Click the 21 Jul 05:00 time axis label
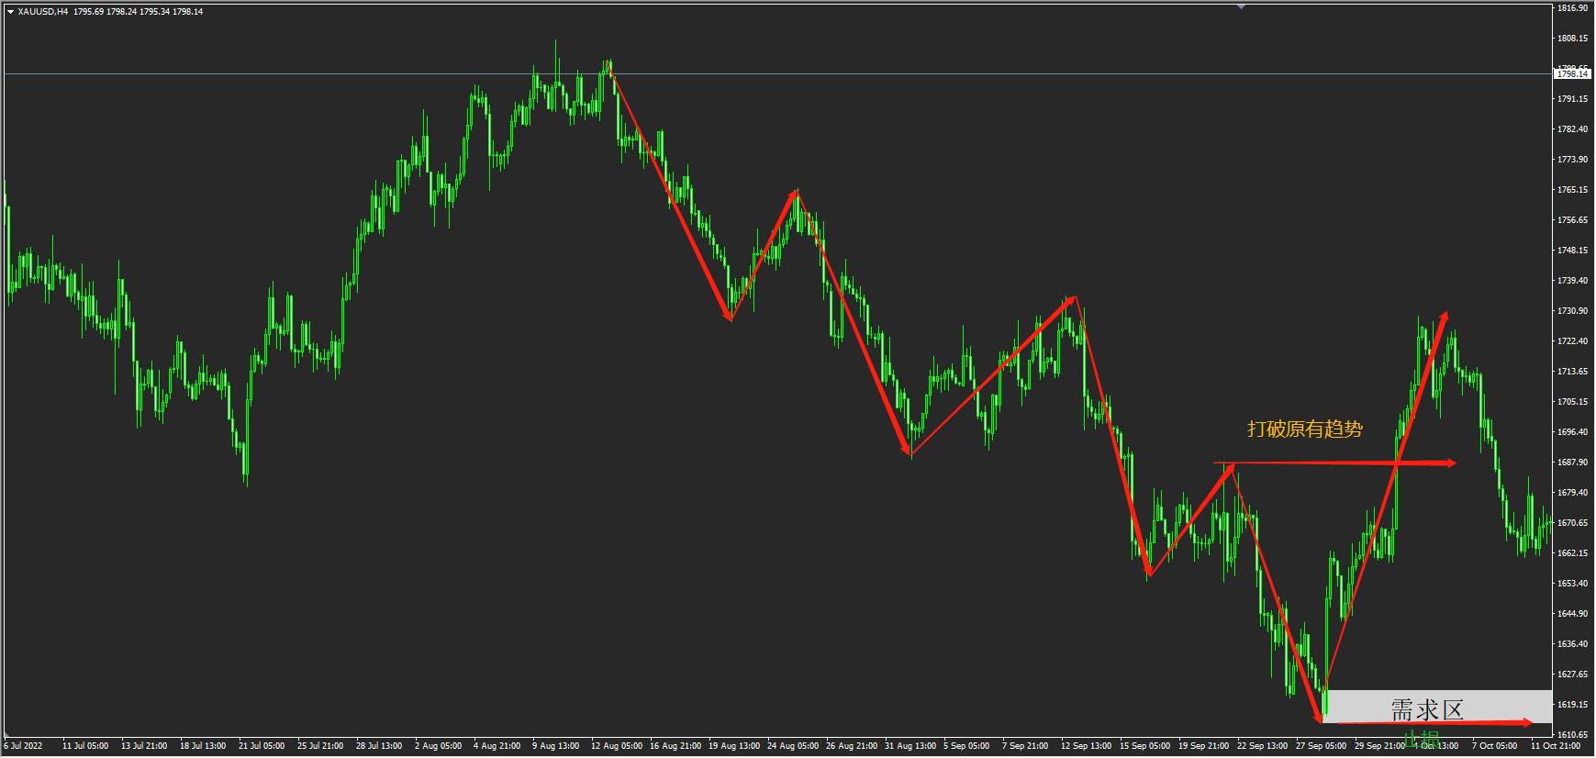The width and height of the screenshot is (1596, 758). coord(262,747)
